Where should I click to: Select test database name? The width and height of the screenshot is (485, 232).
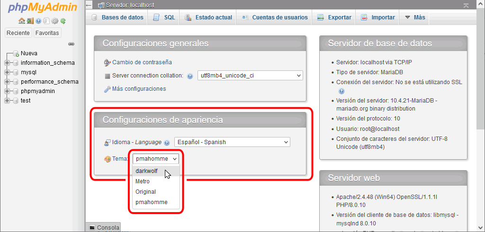26,101
